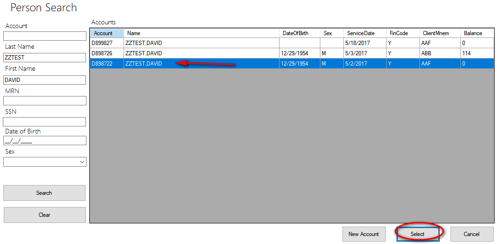This screenshot has height=244, width=497.
Task: Click the Date of Birth input
Action: click(x=45, y=140)
